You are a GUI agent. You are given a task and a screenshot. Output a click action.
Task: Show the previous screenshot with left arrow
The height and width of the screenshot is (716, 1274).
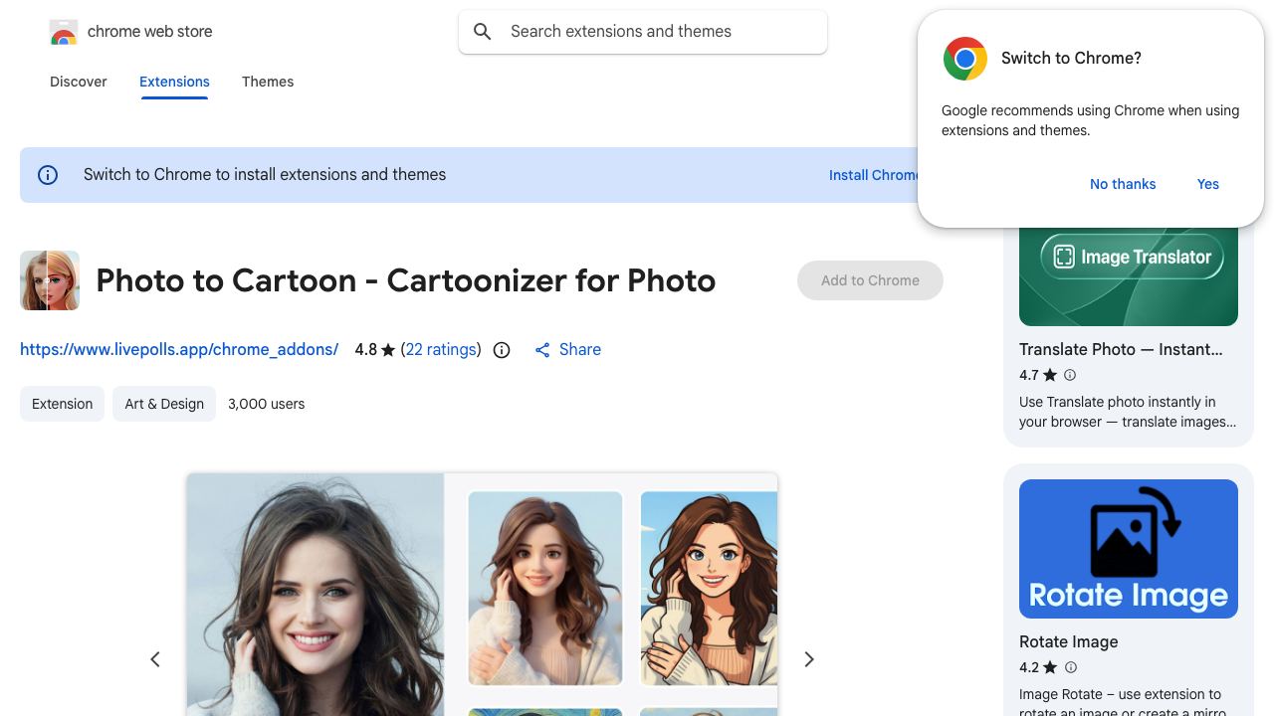click(x=155, y=659)
